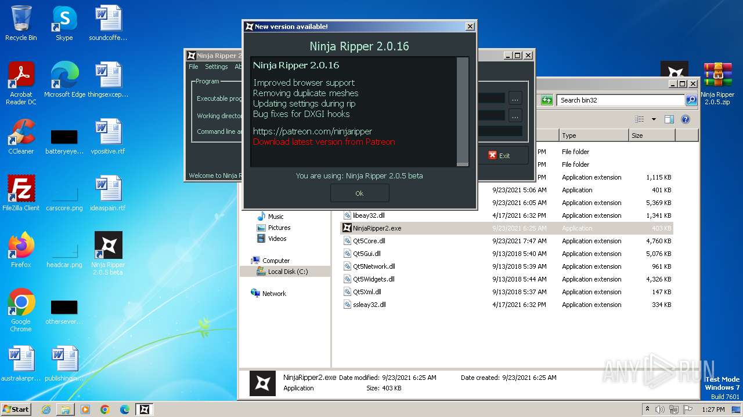
Task: Toggle the Explorer preview pane icon
Action: pos(669,119)
